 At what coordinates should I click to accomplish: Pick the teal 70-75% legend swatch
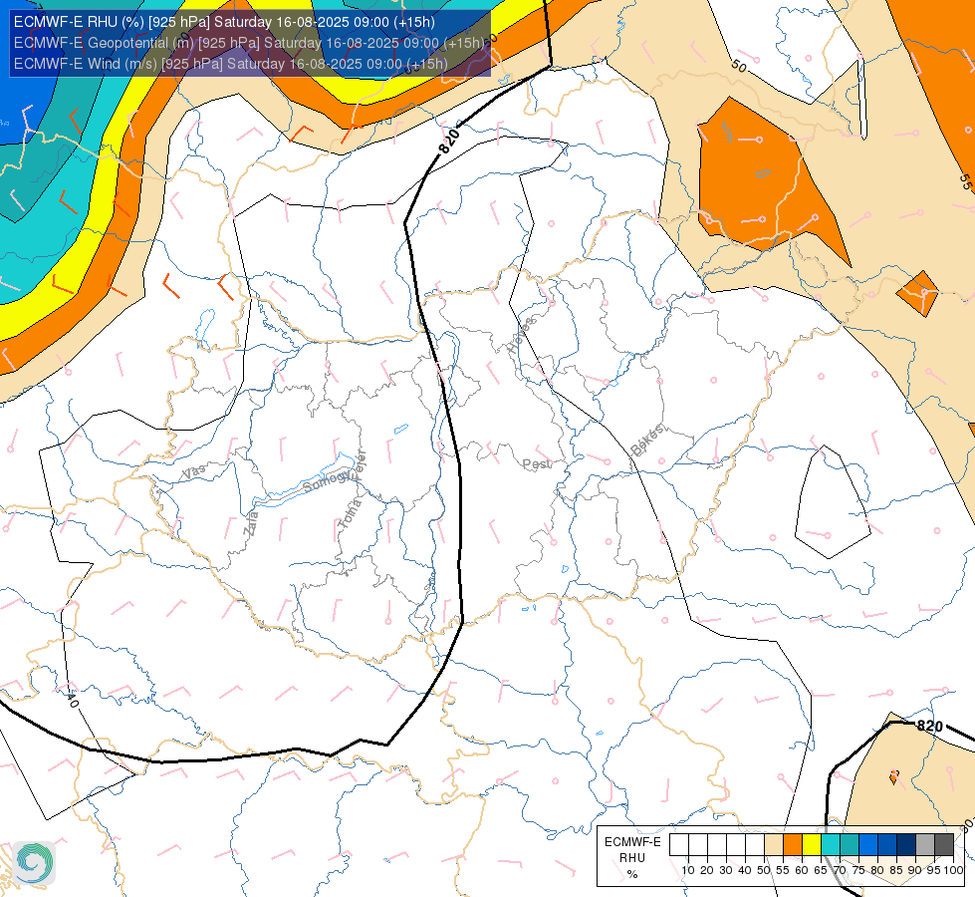850,845
